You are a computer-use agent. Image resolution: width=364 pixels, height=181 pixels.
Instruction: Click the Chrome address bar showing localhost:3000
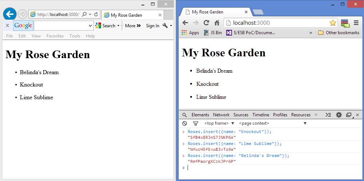pos(276,23)
